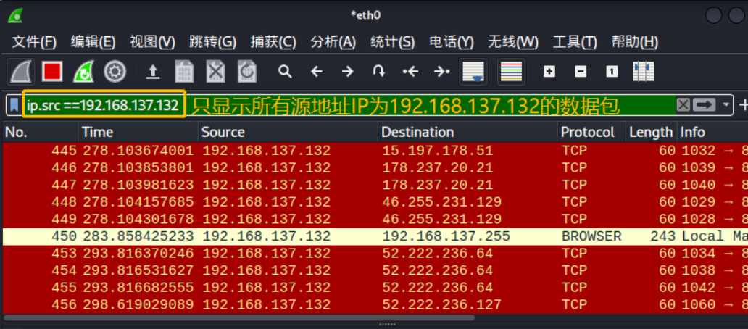
Task: Open the 文件(F) menu
Action: tap(34, 43)
